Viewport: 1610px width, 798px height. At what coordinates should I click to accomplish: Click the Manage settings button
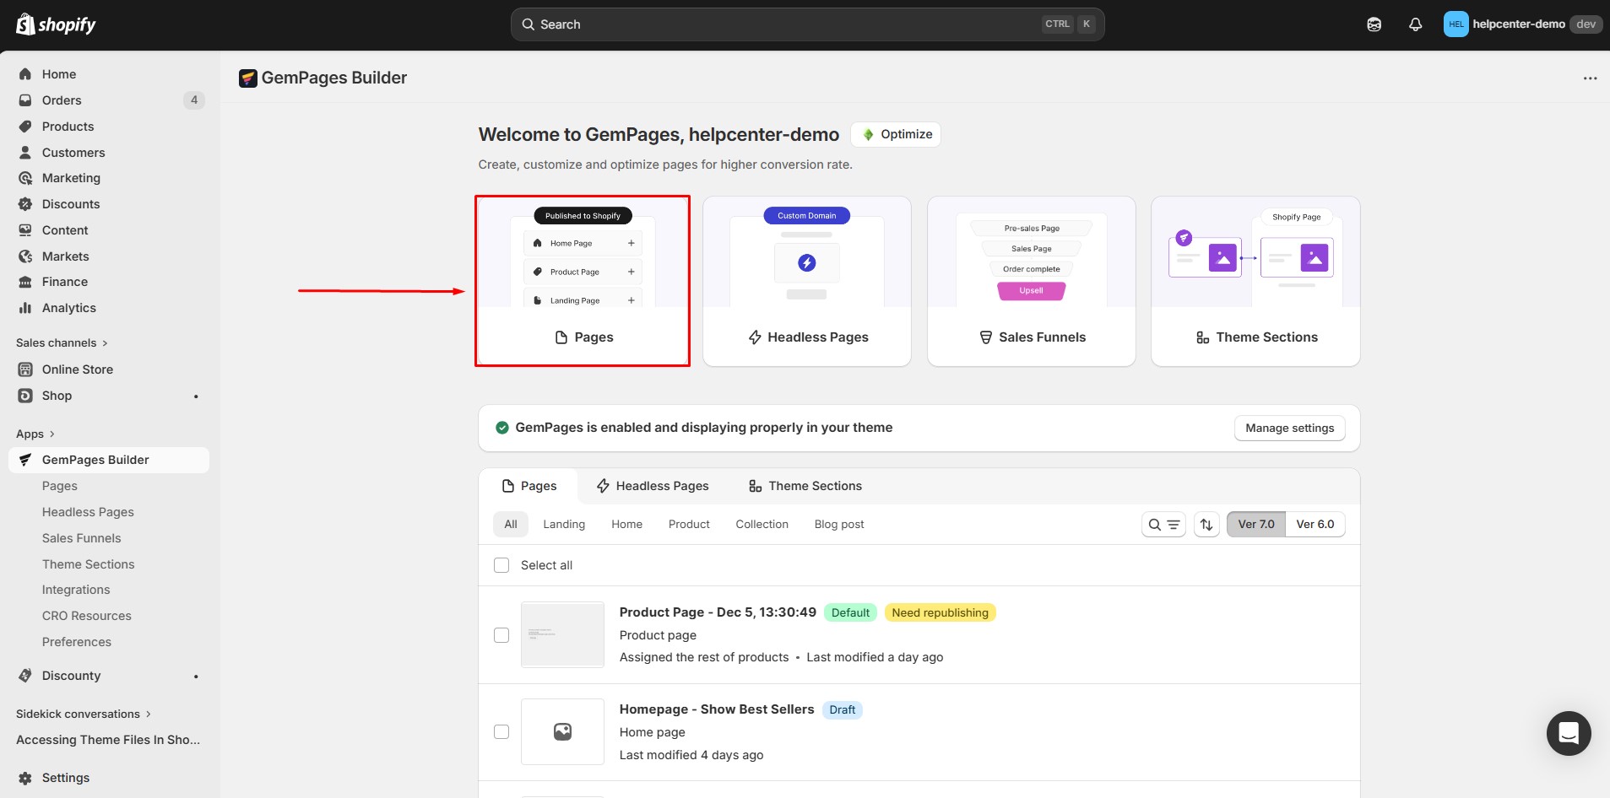click(1289, 428)
